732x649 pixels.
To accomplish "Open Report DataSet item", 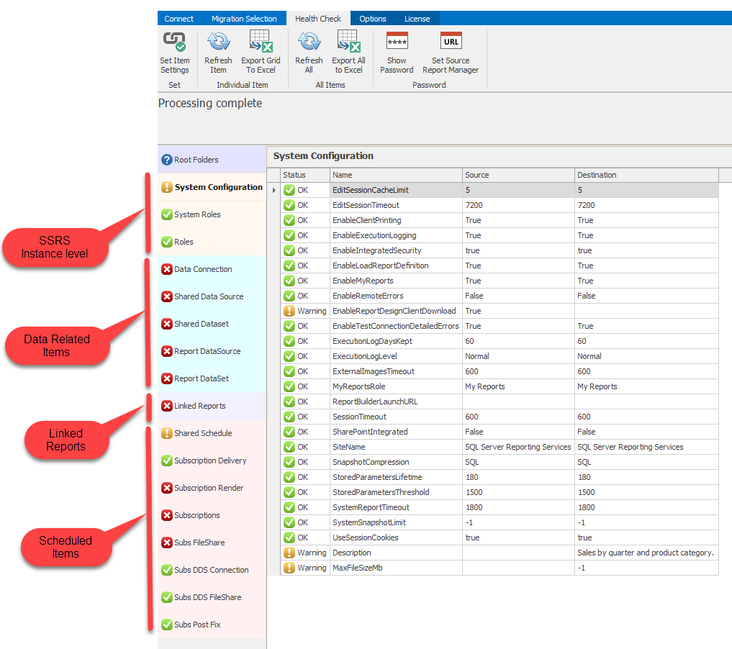I will coord(212,378).
